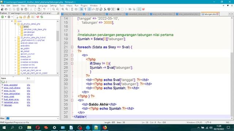Click the code tag </> toolbar icon
The width and height of the screenshot is (234, 131).
(x=93, y=9)
